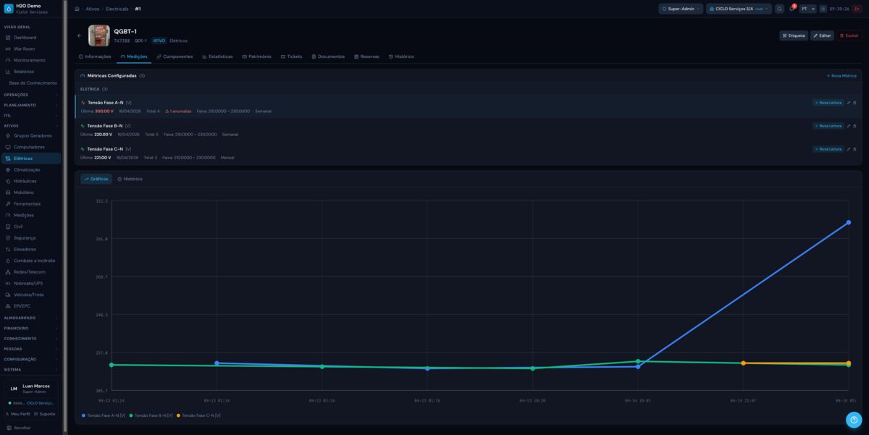Viewport: 869px width, 435px height.
Task: Click the sidebar vertical scrollbar
Action: (65, 217)
